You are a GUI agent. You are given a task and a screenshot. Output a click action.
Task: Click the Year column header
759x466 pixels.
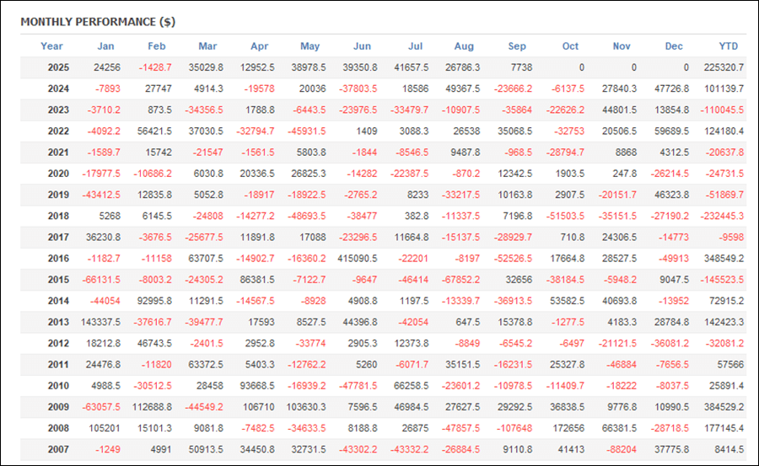click(51, 46)
